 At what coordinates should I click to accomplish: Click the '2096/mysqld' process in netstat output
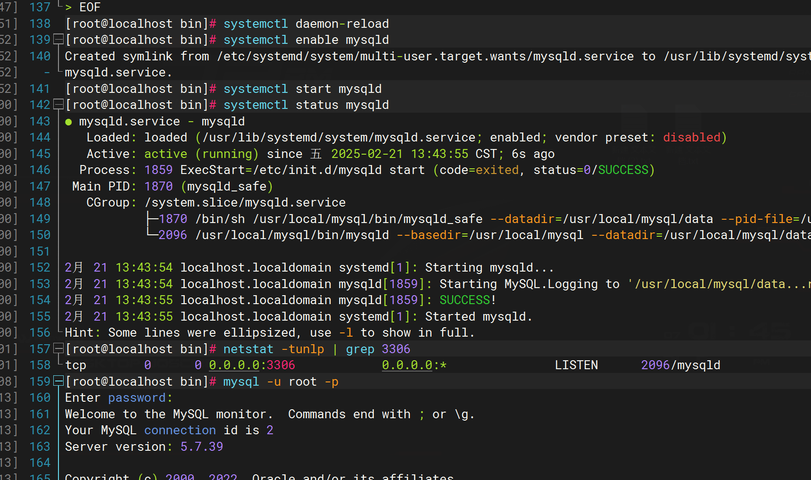tap(680, 365)
